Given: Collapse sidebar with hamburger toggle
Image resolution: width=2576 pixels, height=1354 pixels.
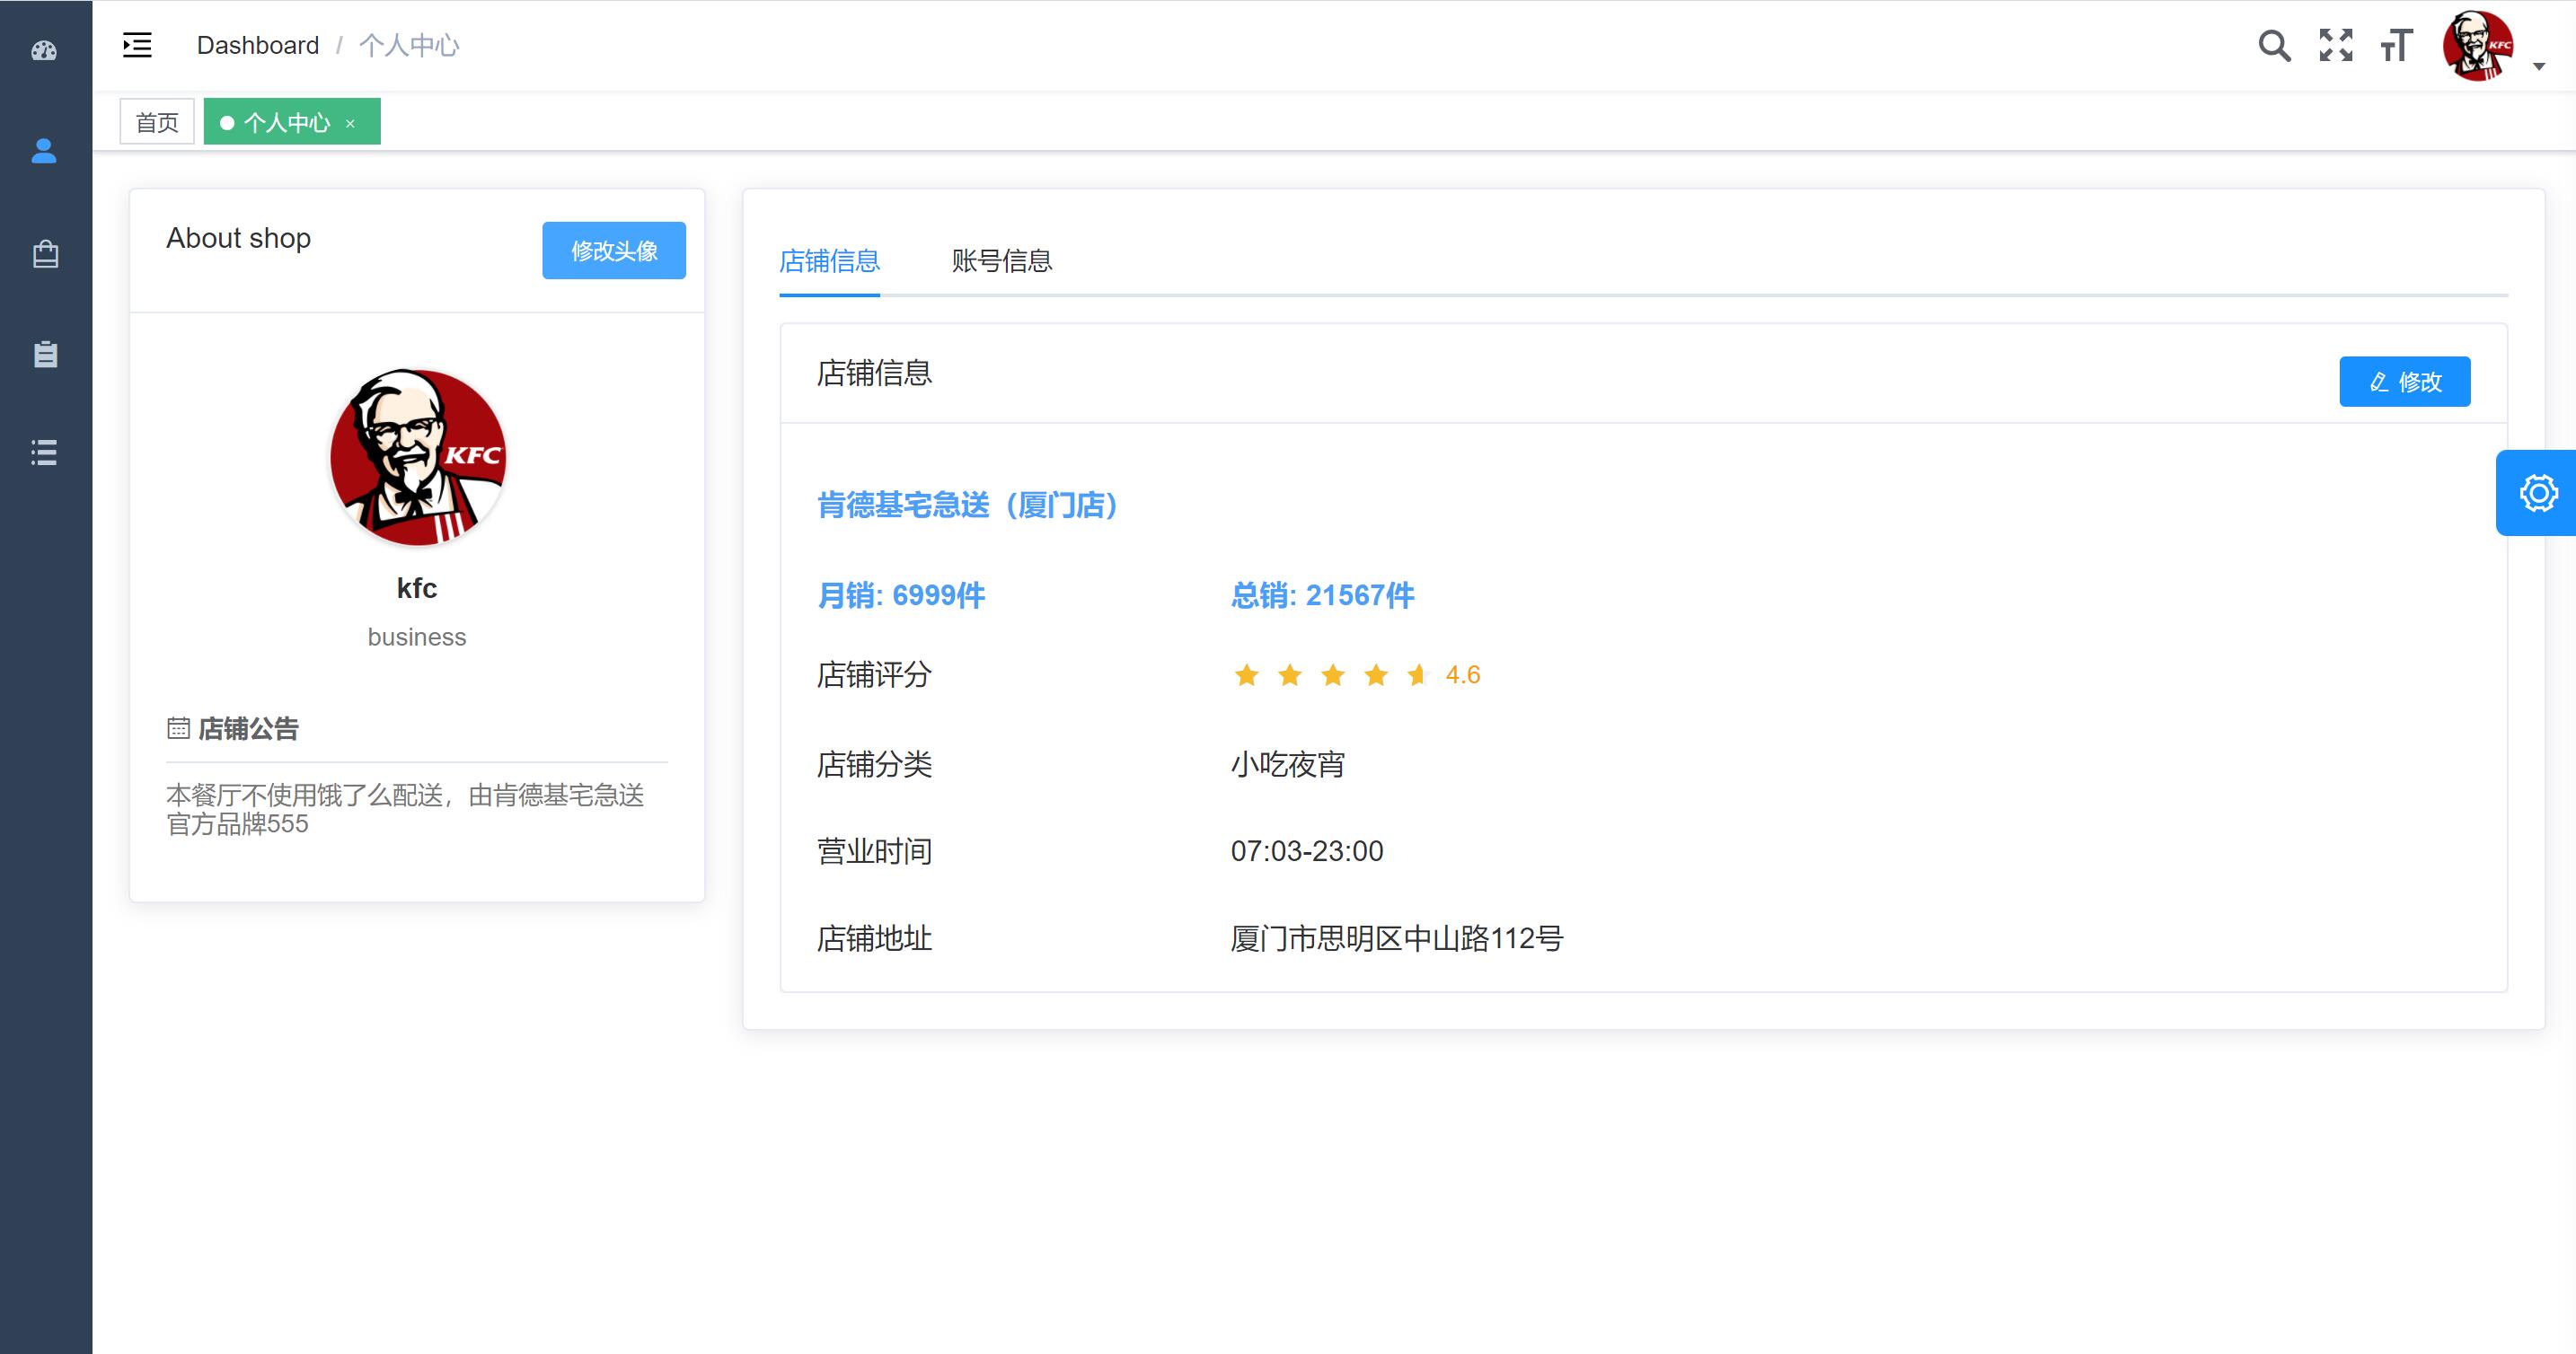Looking at the screenshot, I should (137, 45).
